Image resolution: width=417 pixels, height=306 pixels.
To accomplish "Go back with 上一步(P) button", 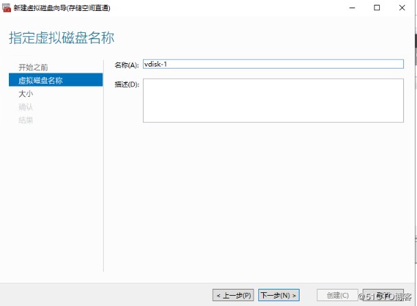I will [x=234, y=295].
